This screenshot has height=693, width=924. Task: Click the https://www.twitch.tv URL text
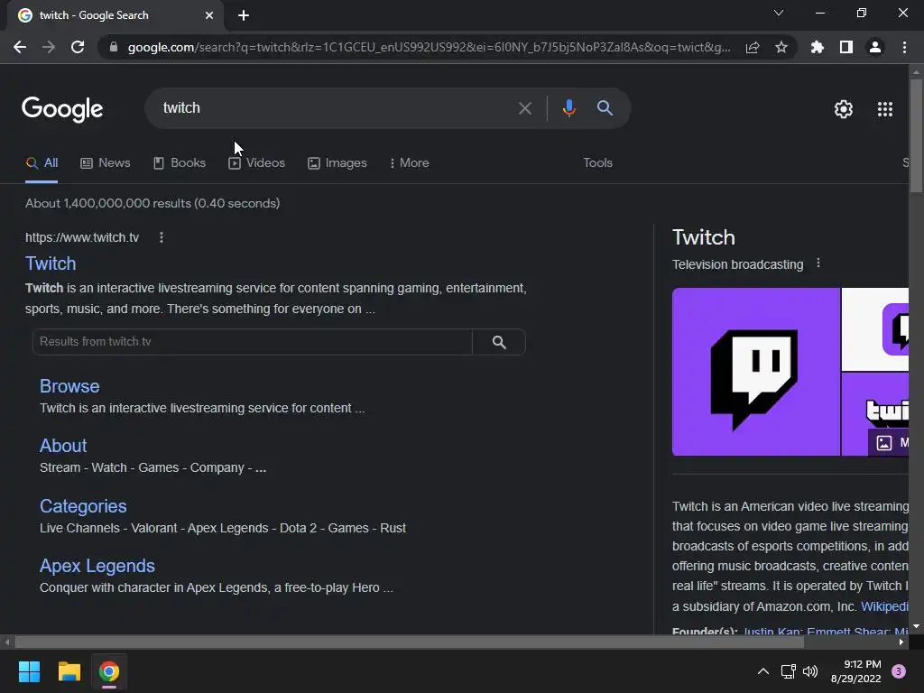click(x=82, y=238)
